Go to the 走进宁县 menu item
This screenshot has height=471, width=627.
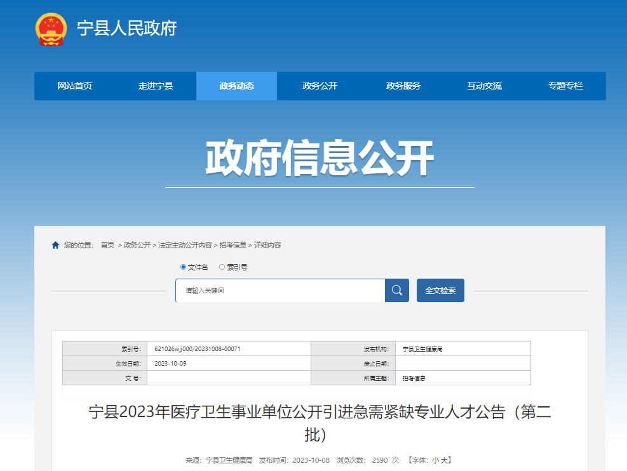(x=156, y=86)
